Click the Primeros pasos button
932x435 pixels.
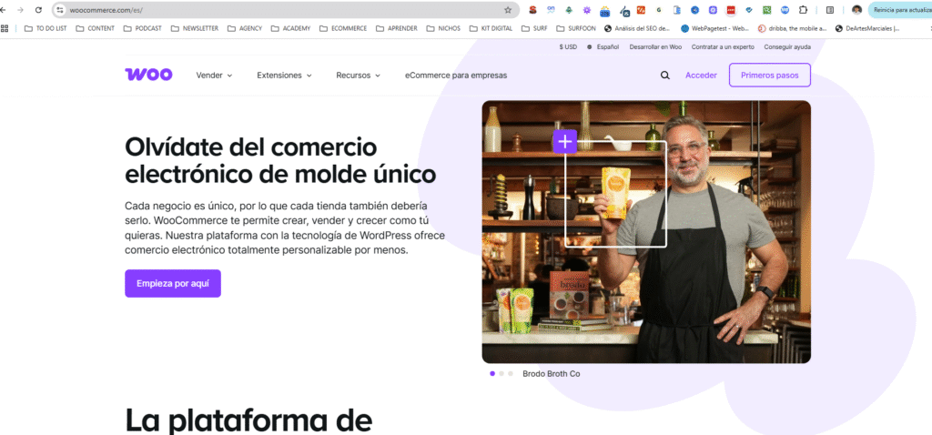(x=769, y=76)
